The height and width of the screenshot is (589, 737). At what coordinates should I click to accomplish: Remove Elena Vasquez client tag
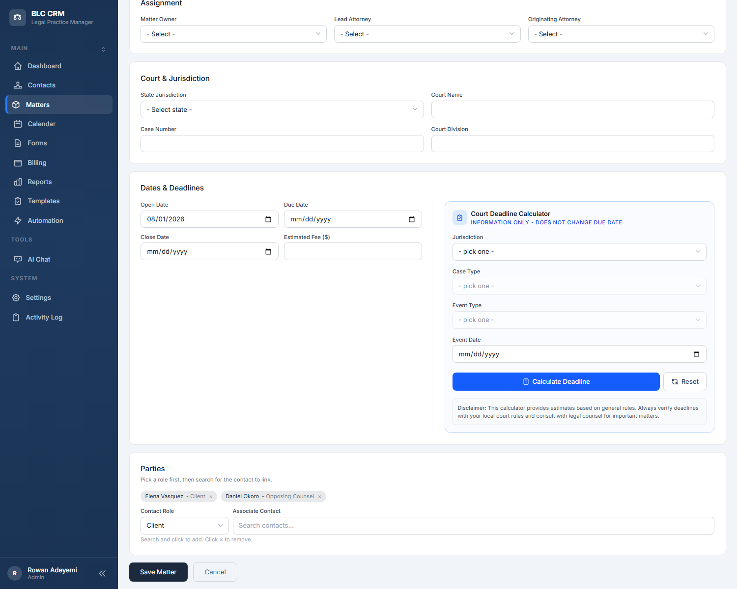tap(211, 497)
